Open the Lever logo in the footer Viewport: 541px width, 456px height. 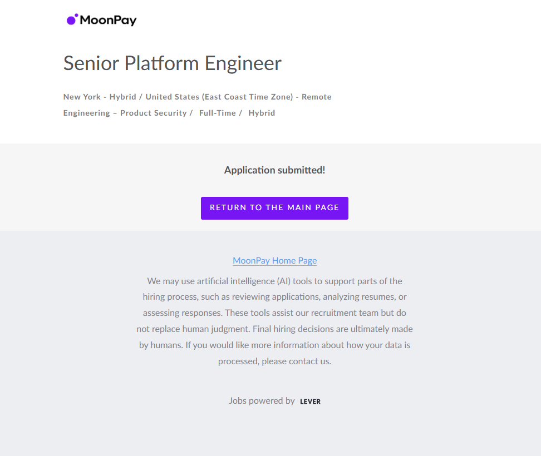[x=310, y=402]
